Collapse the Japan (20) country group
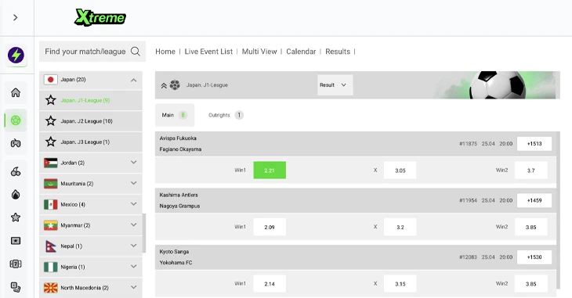Image resolution: width=572 pixels, height=298 pixels. click(x=91, y=80)
